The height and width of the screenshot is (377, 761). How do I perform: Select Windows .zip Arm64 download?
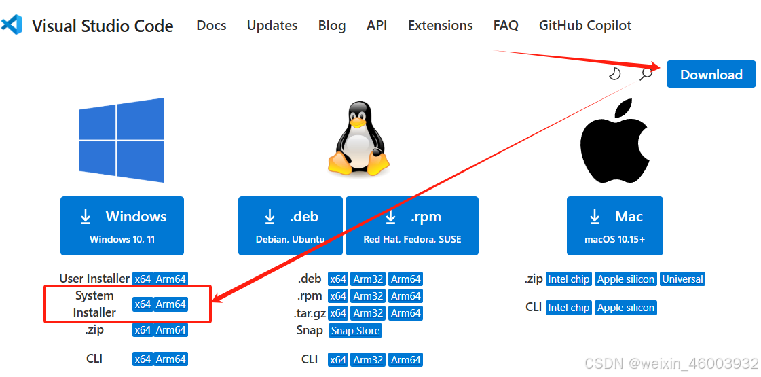(171, 330)
